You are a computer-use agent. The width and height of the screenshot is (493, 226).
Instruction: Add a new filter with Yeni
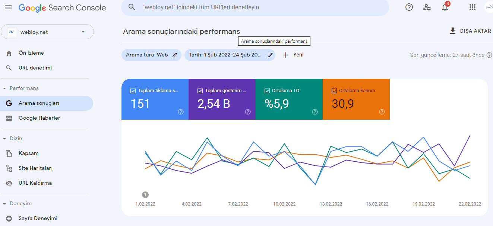pos(293,55)
